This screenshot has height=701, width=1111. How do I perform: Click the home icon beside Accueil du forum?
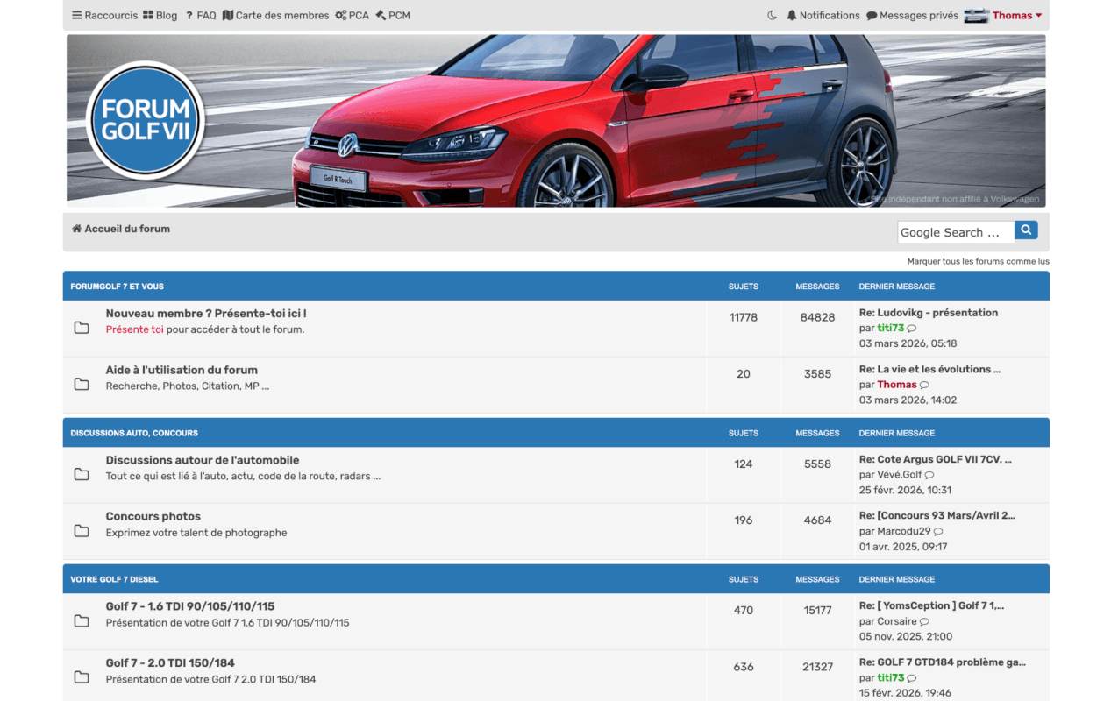pos(76,229)
